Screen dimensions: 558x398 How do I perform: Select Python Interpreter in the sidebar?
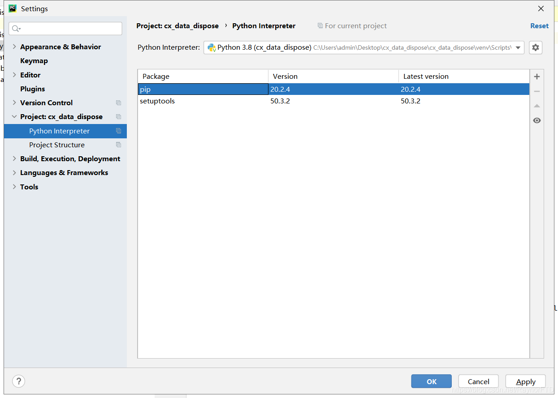tap(65, 131)
